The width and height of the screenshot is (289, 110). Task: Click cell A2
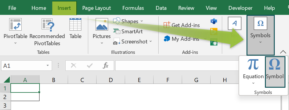tap(25, 97)
